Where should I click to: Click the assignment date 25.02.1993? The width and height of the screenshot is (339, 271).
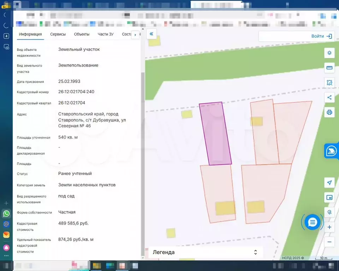69,81
